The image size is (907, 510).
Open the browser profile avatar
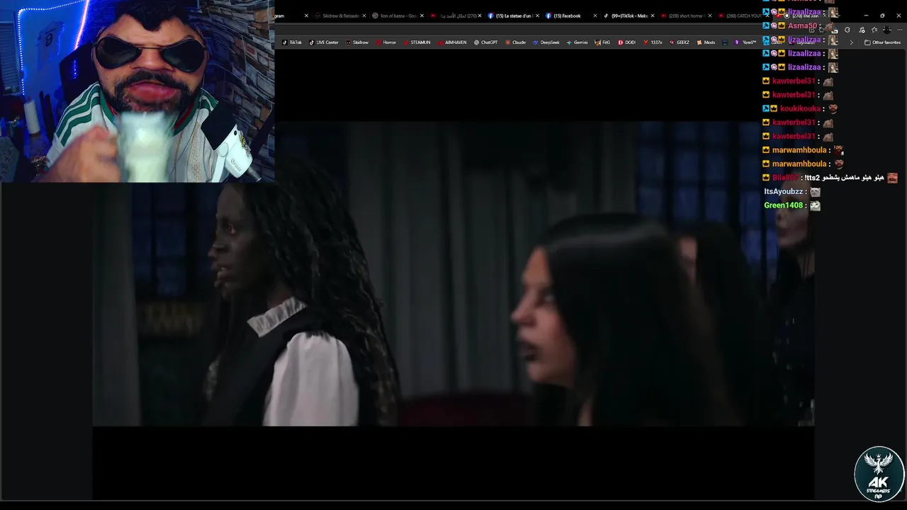click(886, 30)
